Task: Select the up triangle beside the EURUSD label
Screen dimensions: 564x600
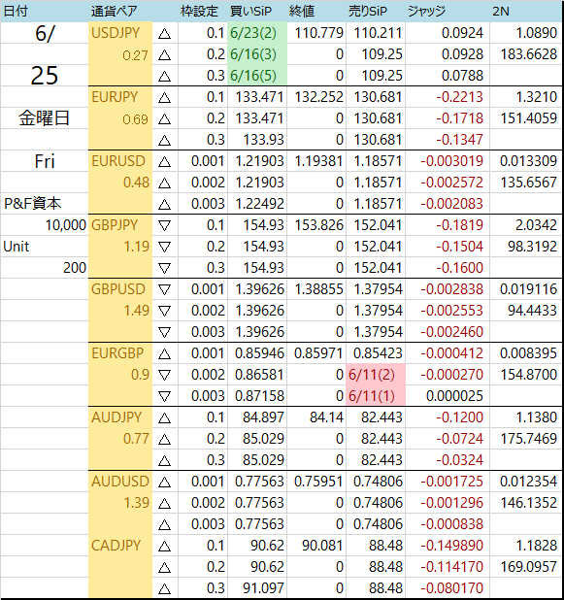Action: (164, 162)
